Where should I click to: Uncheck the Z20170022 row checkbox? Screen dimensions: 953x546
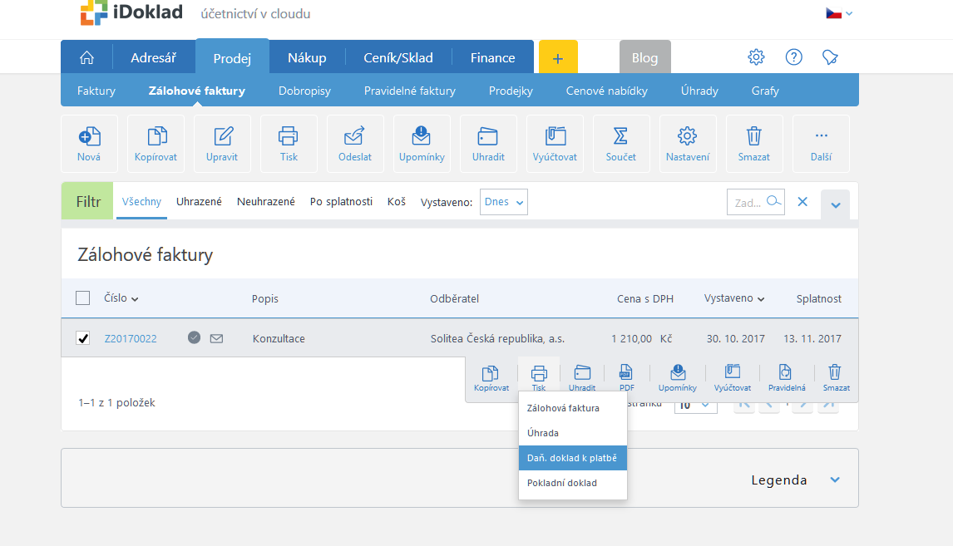[x=82, y=337]
